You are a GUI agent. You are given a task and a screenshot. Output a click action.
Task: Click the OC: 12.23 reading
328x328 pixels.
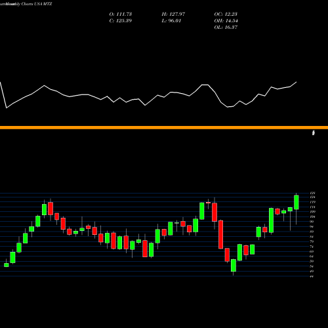226,14
